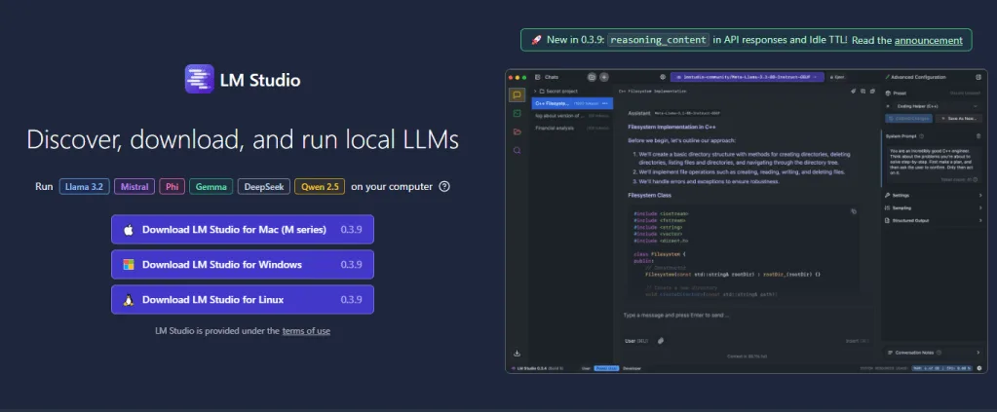The height and width of the screenshot is (412, 997).
Task: Click the system prompt text box
Action: tap(934, 166)
